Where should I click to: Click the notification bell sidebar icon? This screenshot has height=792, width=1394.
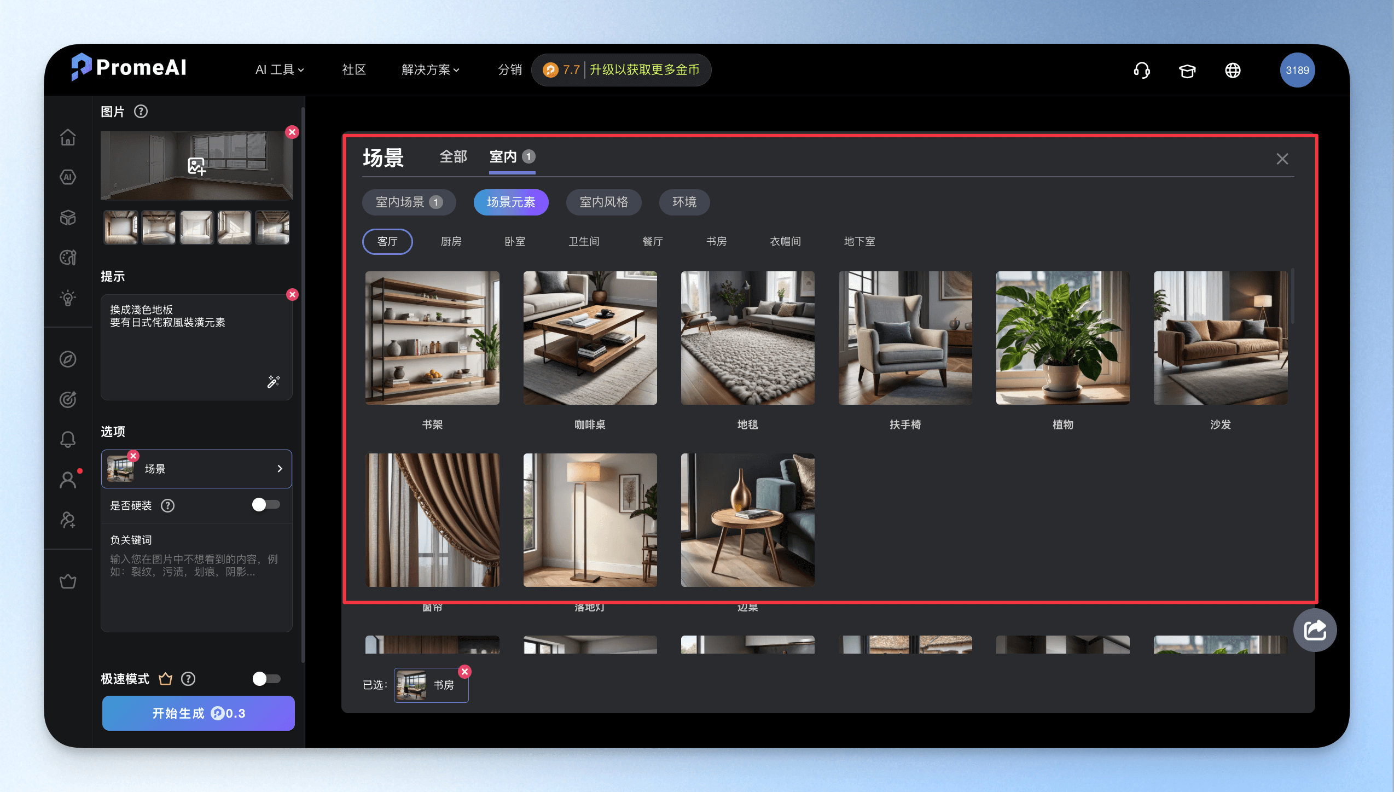coord(68,439)
